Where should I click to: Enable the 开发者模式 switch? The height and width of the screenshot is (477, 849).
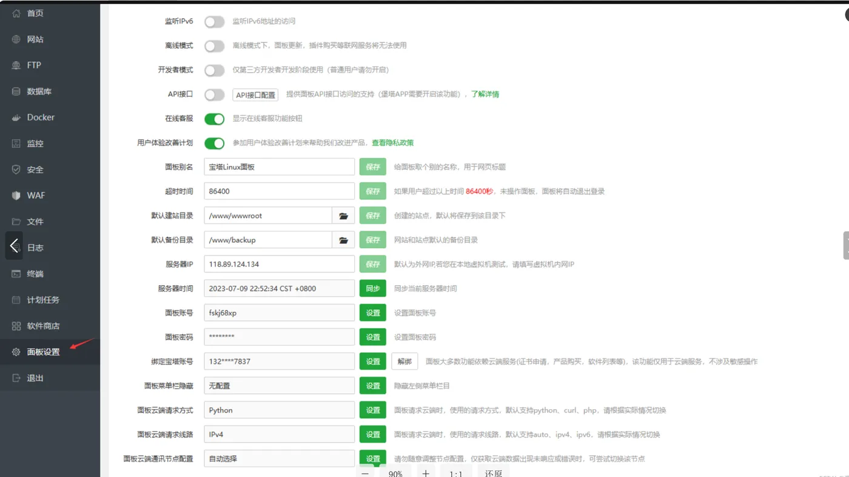point(214,70)
